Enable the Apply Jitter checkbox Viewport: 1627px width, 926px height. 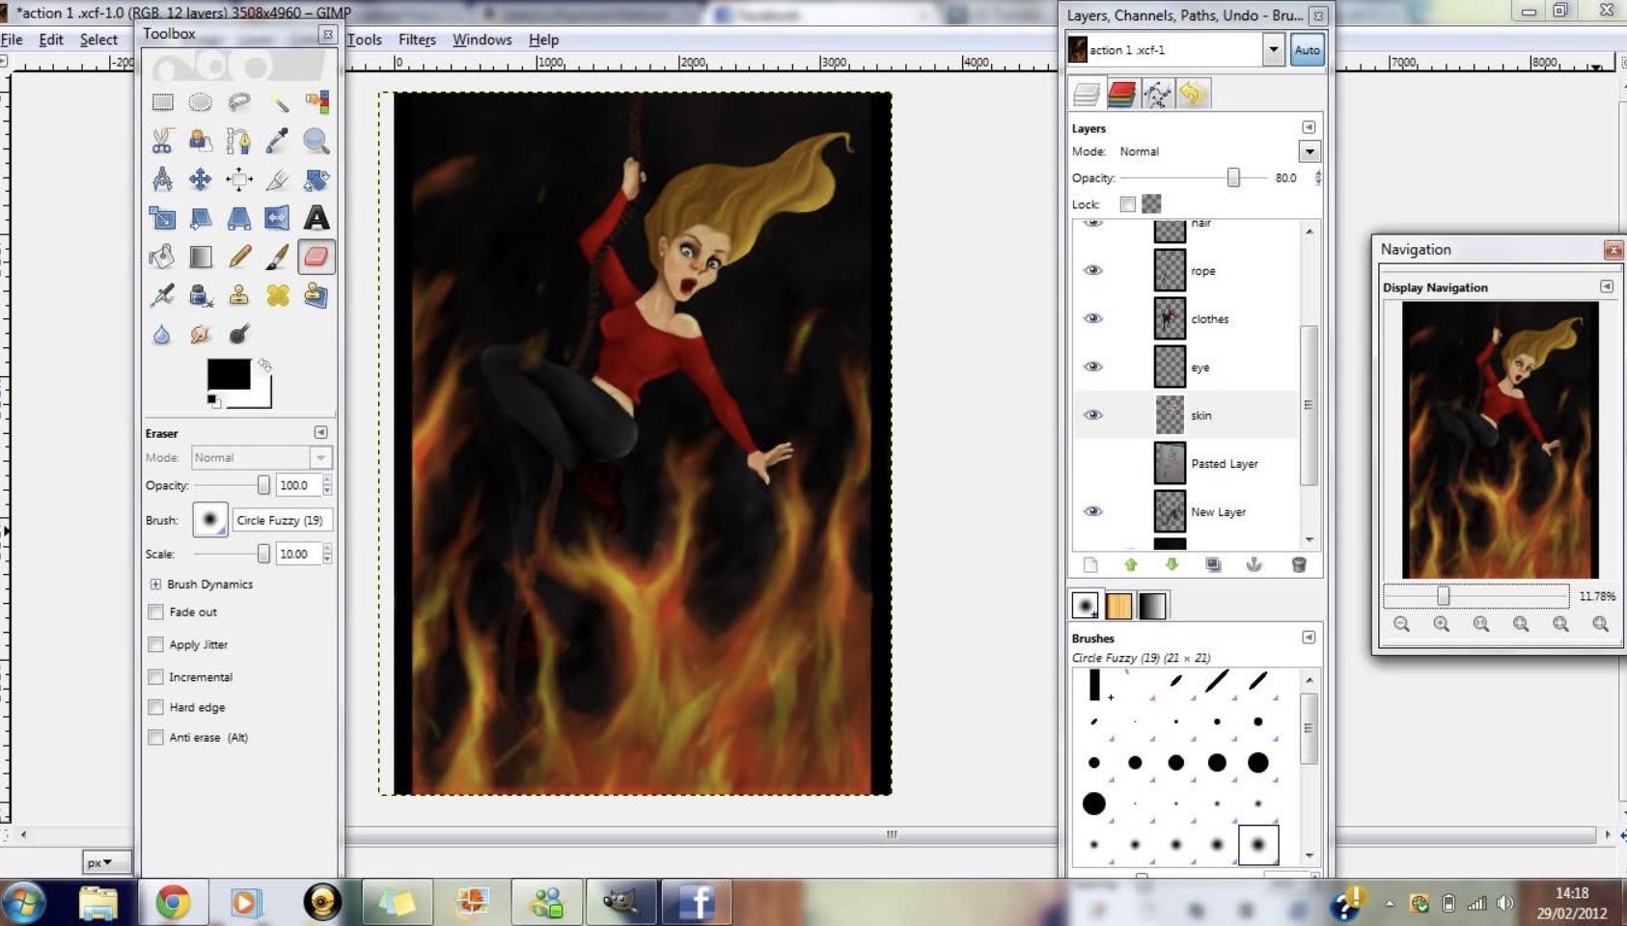coord(155,644)
